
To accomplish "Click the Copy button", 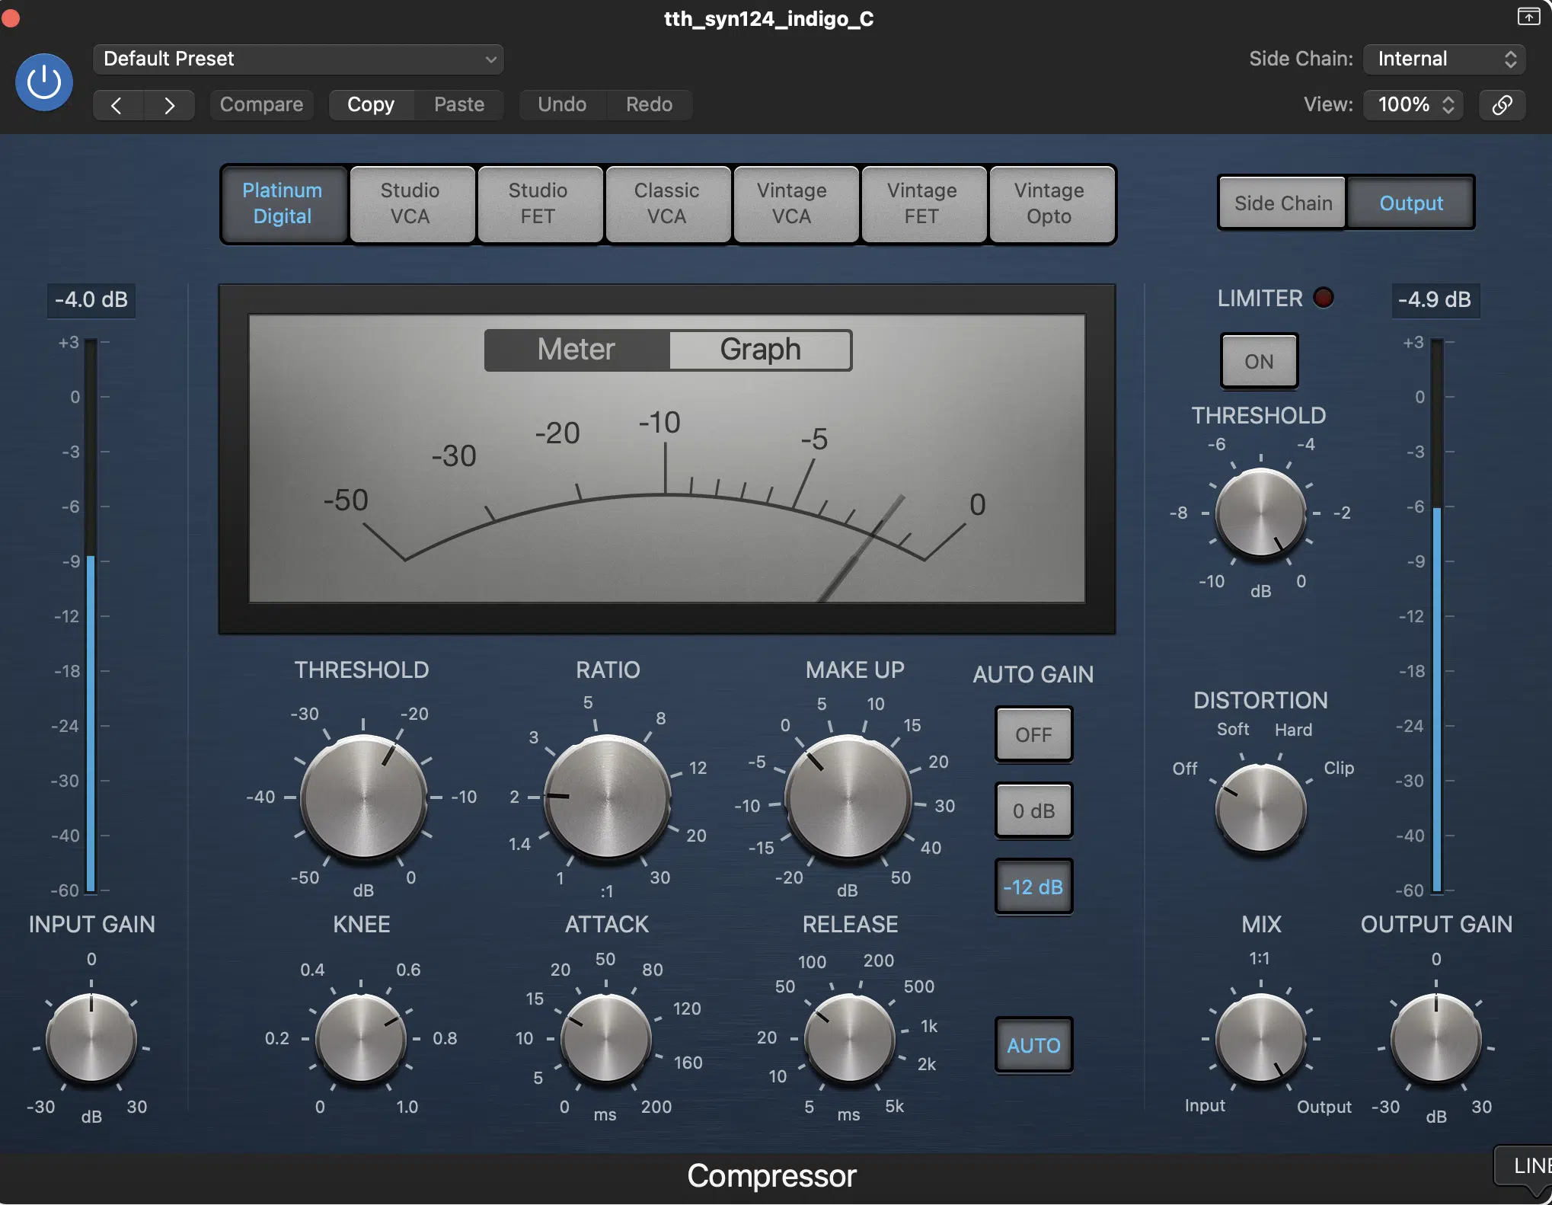I will pyautogui.click(x=371, y=104).
